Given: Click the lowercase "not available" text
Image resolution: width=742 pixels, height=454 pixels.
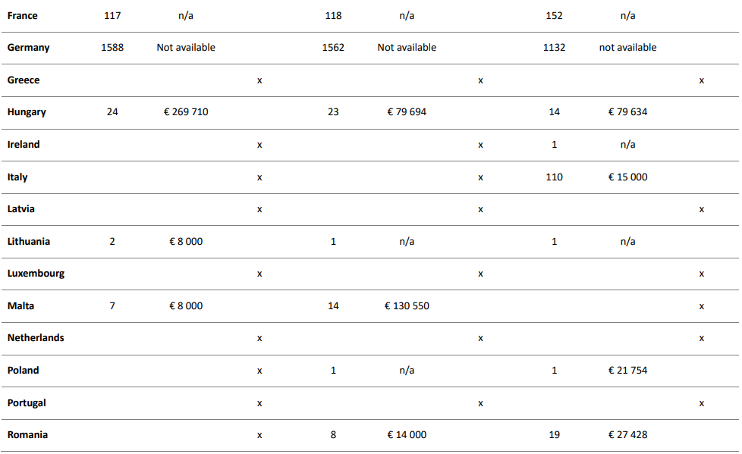Looking at the screenshot, I should tap(627, 48).
